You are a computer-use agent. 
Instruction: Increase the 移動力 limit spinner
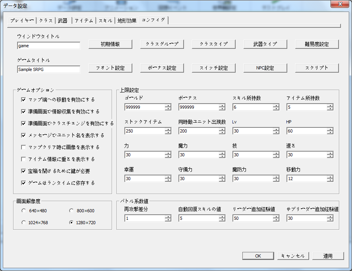point(330,177)
